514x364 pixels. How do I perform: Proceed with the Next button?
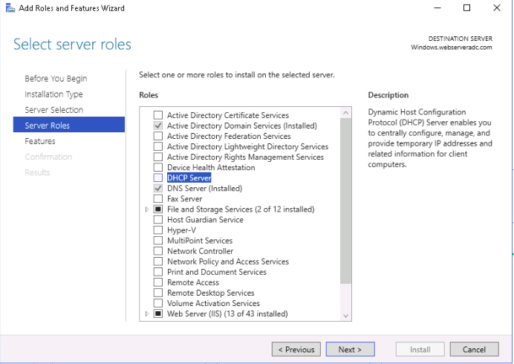coord(350,349)
